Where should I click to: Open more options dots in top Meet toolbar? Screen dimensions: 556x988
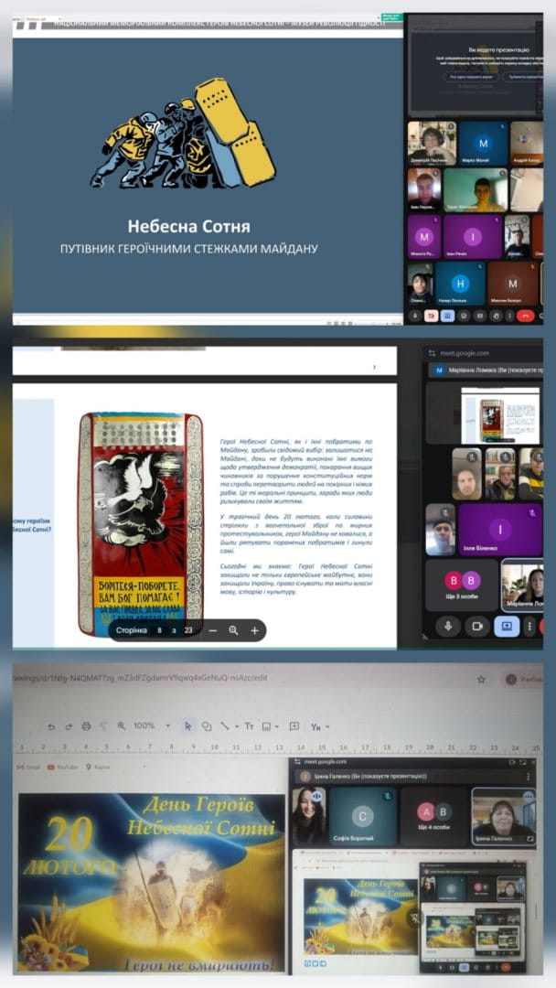click(x=510, y=316)
